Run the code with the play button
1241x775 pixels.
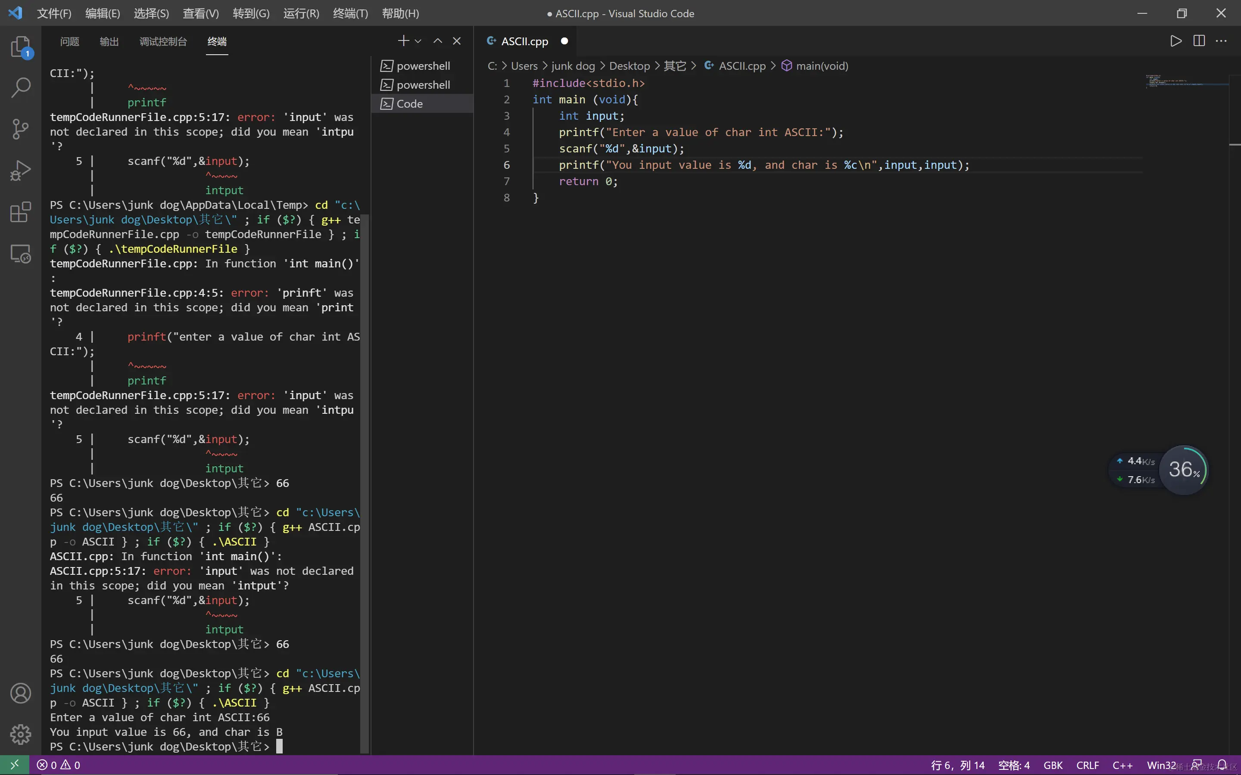[1176, 41]
